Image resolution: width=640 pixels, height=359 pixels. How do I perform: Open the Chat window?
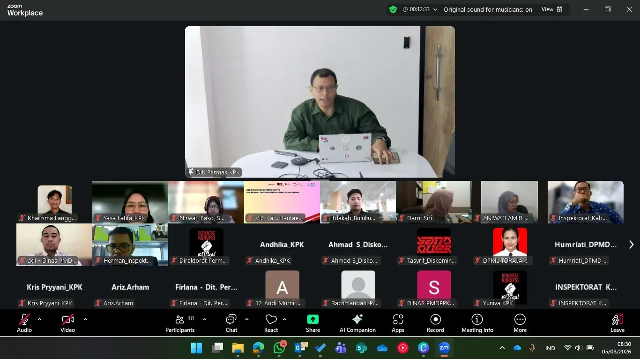pyautogui.click(x=231, y=323)
